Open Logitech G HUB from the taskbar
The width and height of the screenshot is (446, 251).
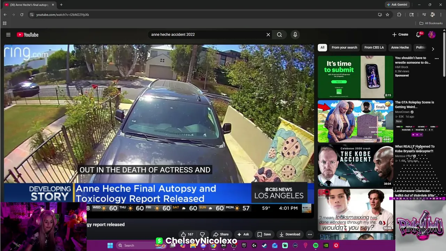[x=254, y=245]
